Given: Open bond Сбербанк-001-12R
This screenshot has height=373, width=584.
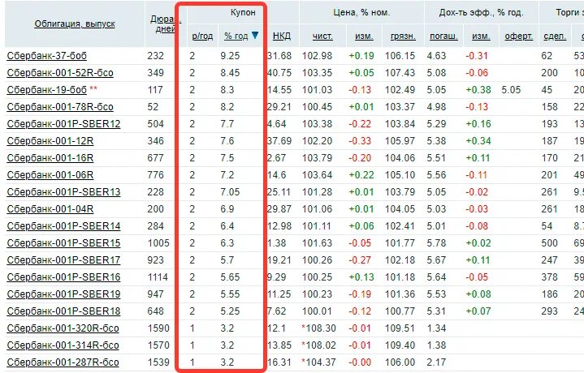Looking at the screenshot, I should coord(50,141).
